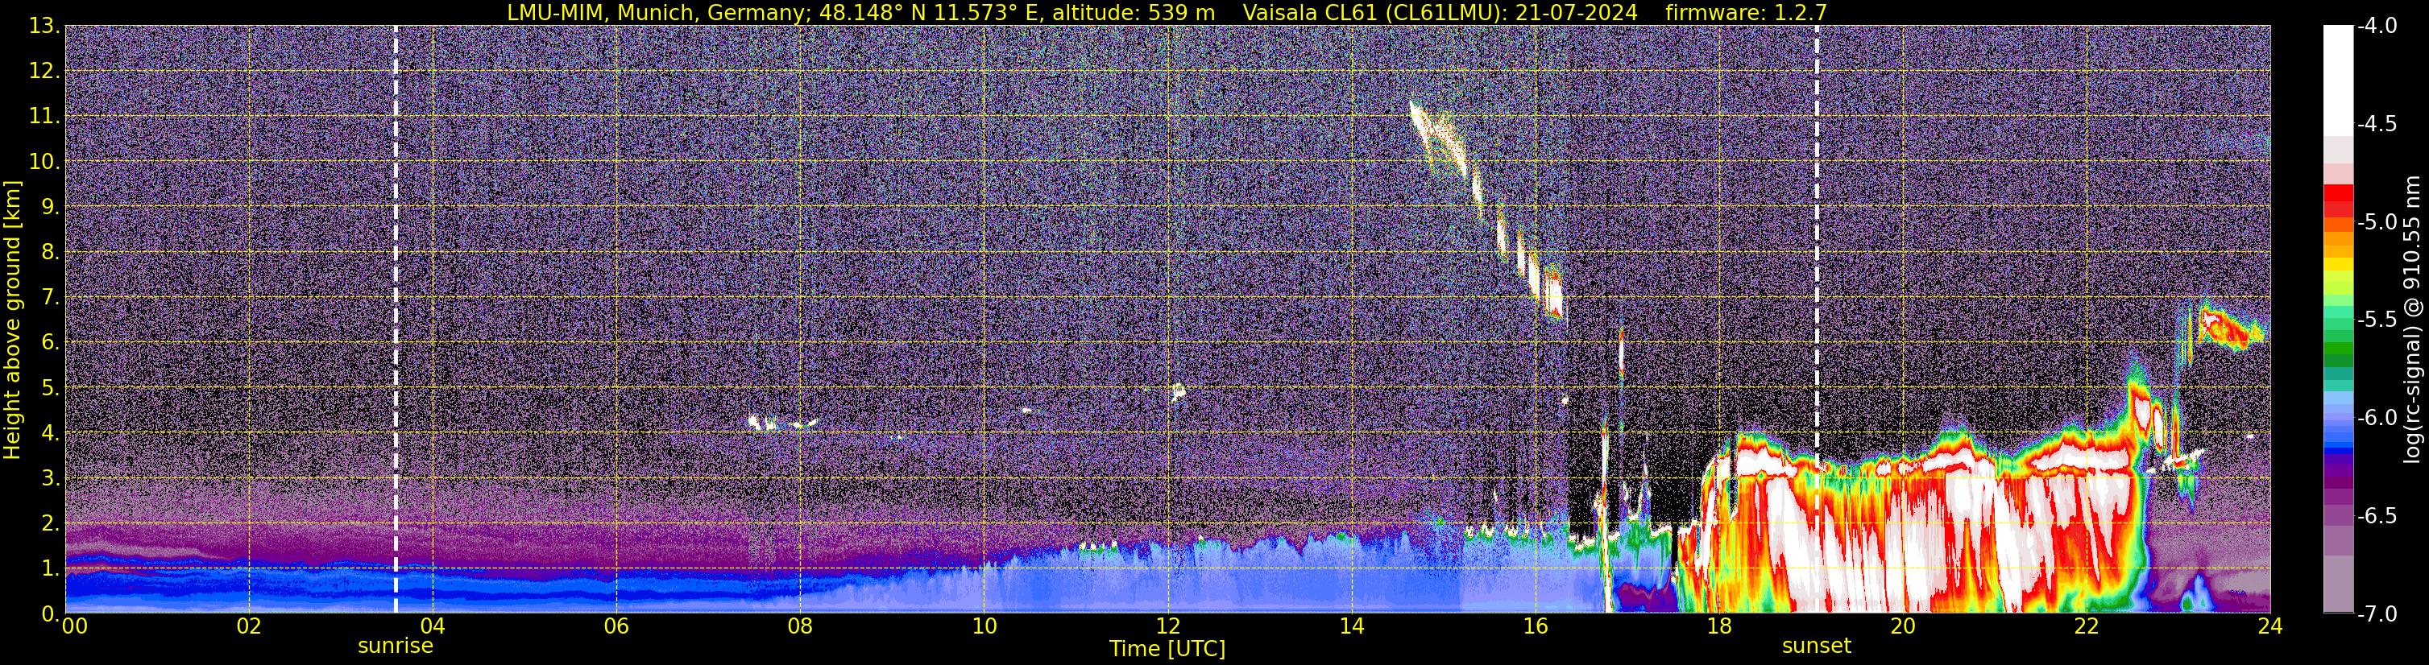Click the 3 km tick on the height axis
Viewport: 2429px width, 665px height.
50,477
